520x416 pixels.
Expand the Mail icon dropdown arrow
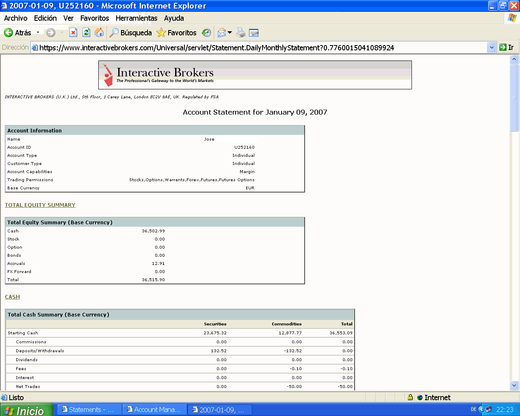pos(230,32)
